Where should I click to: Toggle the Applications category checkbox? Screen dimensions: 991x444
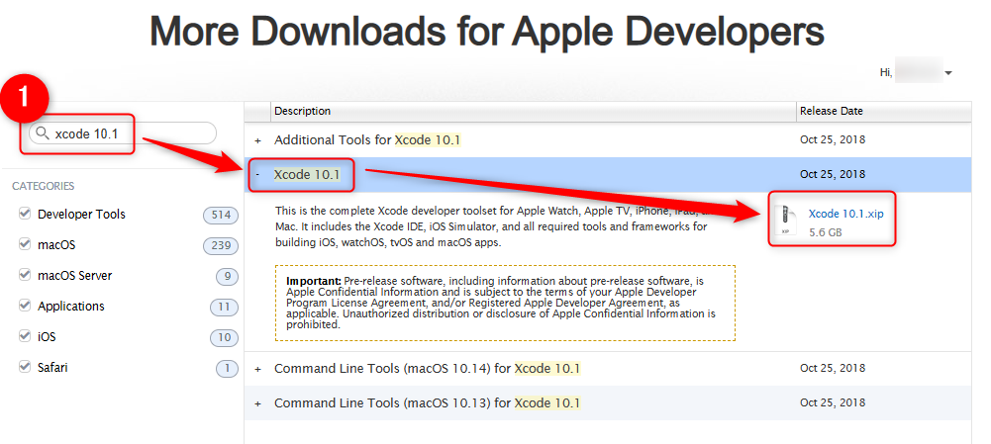click(x=25, y=305)
